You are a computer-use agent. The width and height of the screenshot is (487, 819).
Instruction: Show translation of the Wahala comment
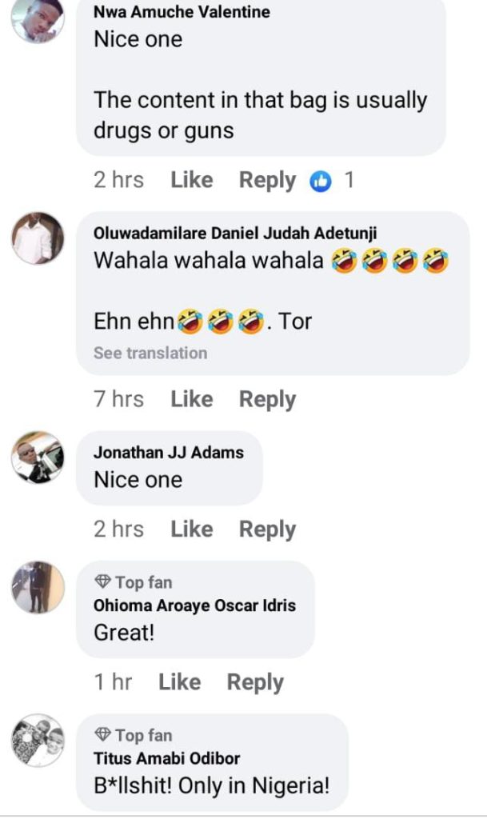pos(150,353)
